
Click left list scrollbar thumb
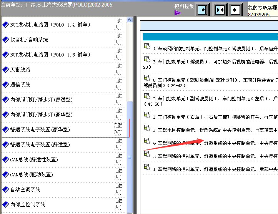pos(130,157)
